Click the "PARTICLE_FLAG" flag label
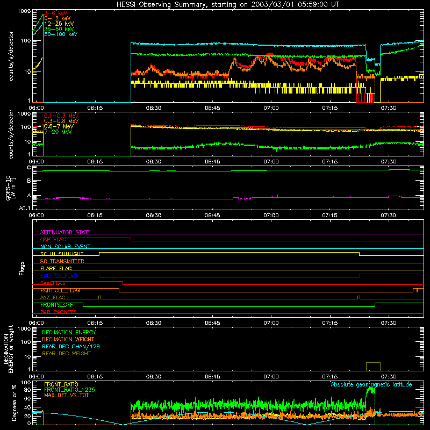This screenshot has width=430, height=430. click(x=60, y=290)
